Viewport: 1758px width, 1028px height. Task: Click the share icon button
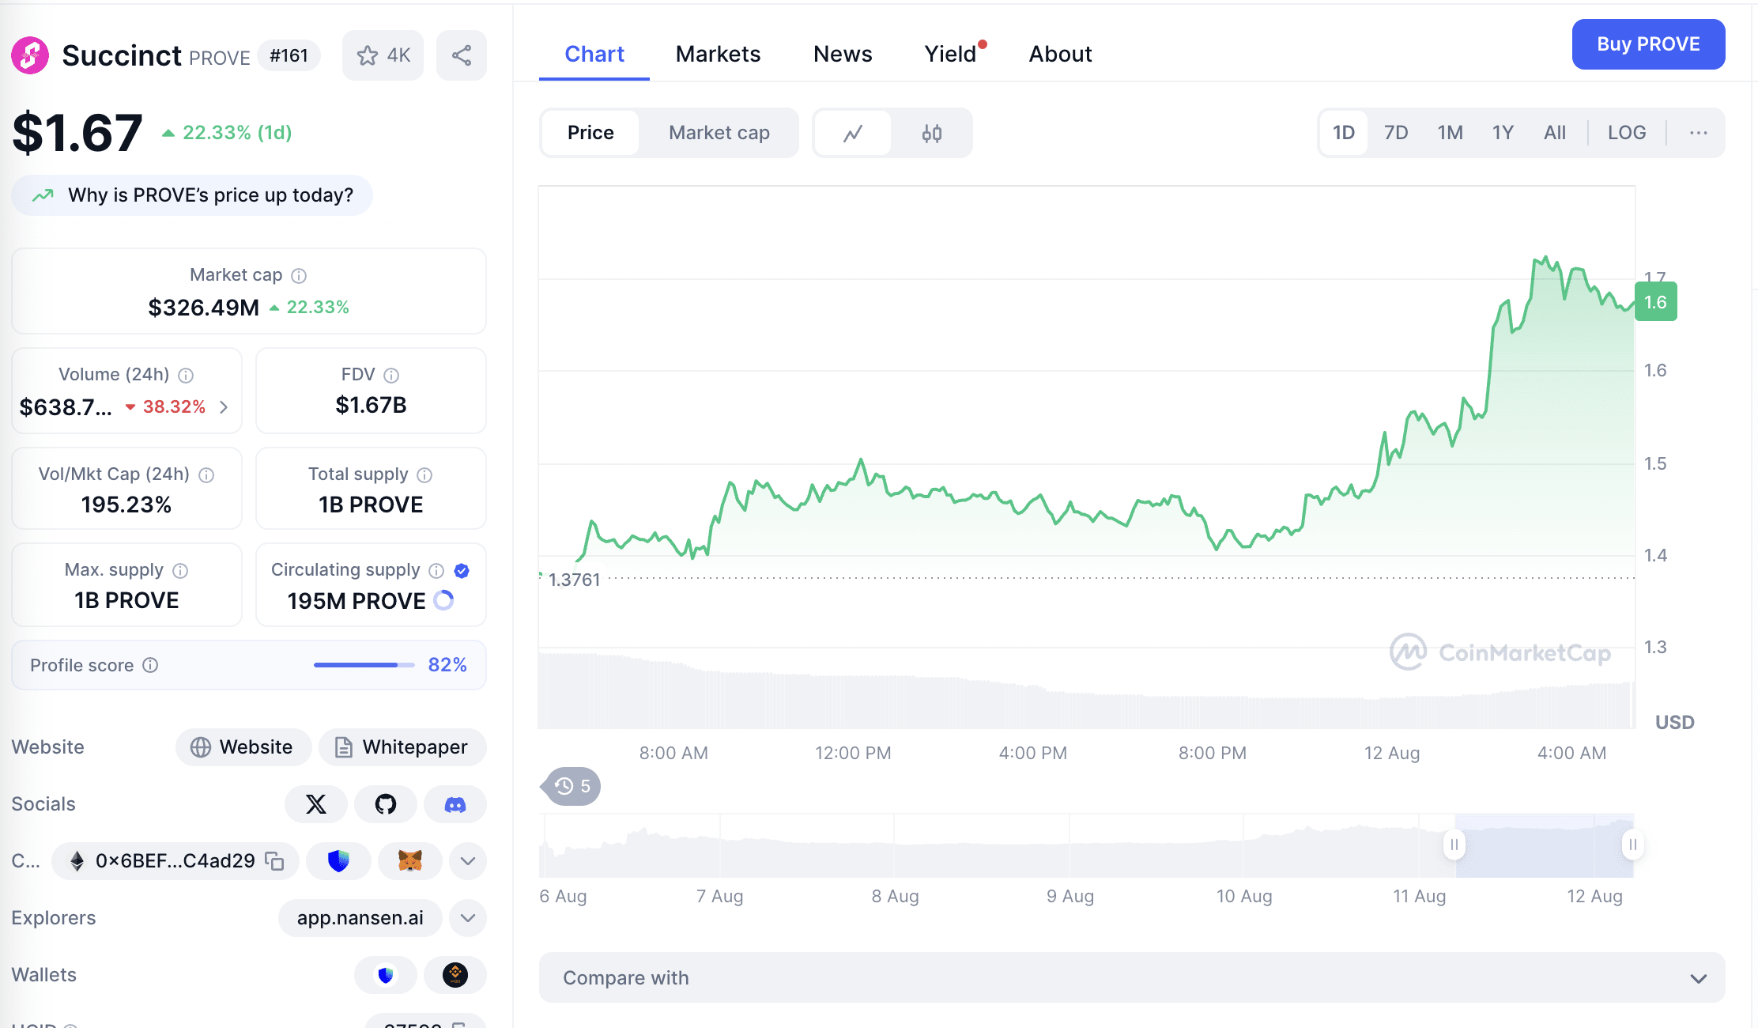pos(462,55)
